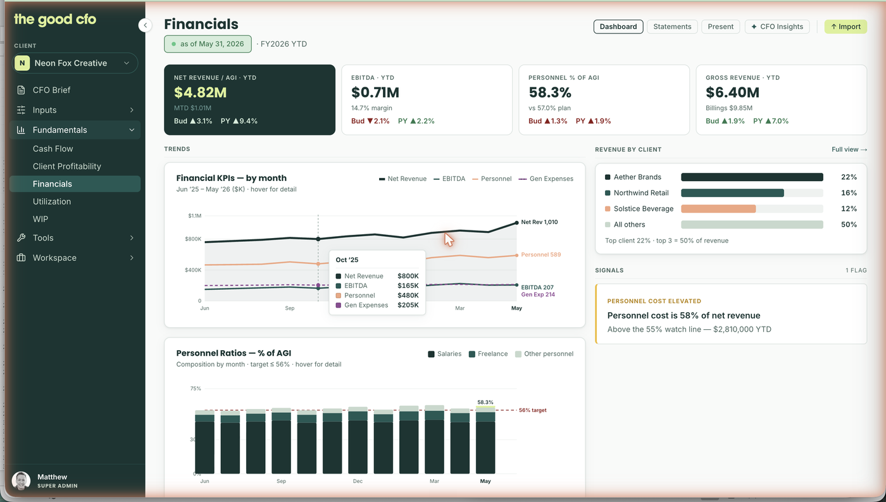The image size is (886, 502).
Task: Toggle Other personnel in ratios legend
Action: click(544, 354)
